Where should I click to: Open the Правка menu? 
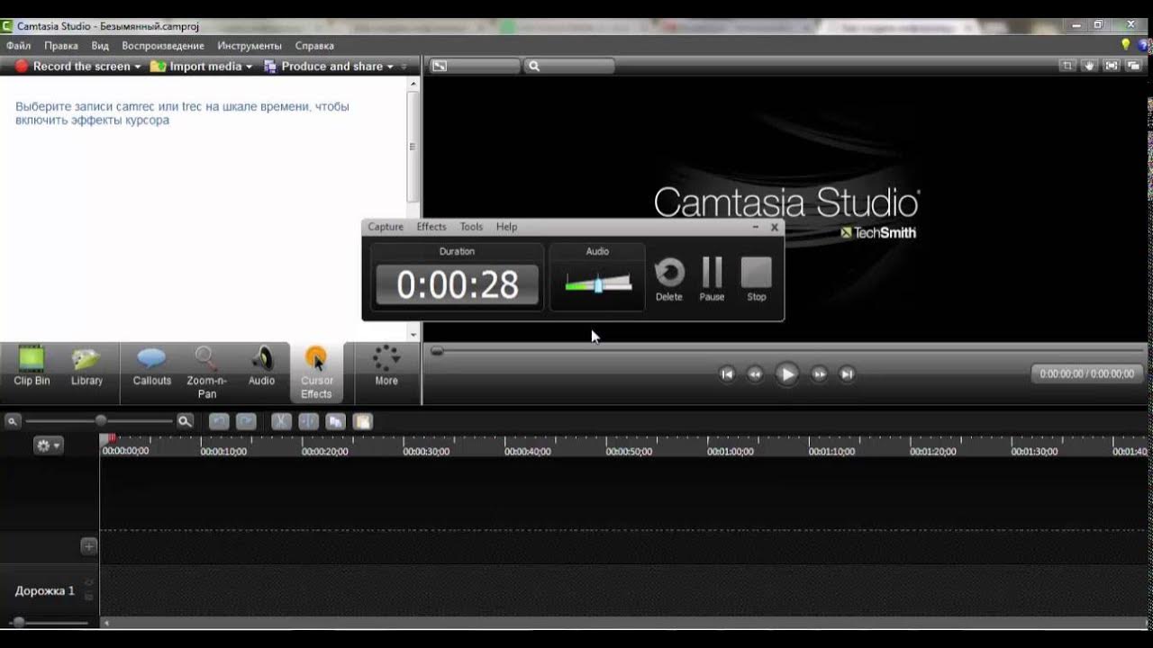coord(61,45)
